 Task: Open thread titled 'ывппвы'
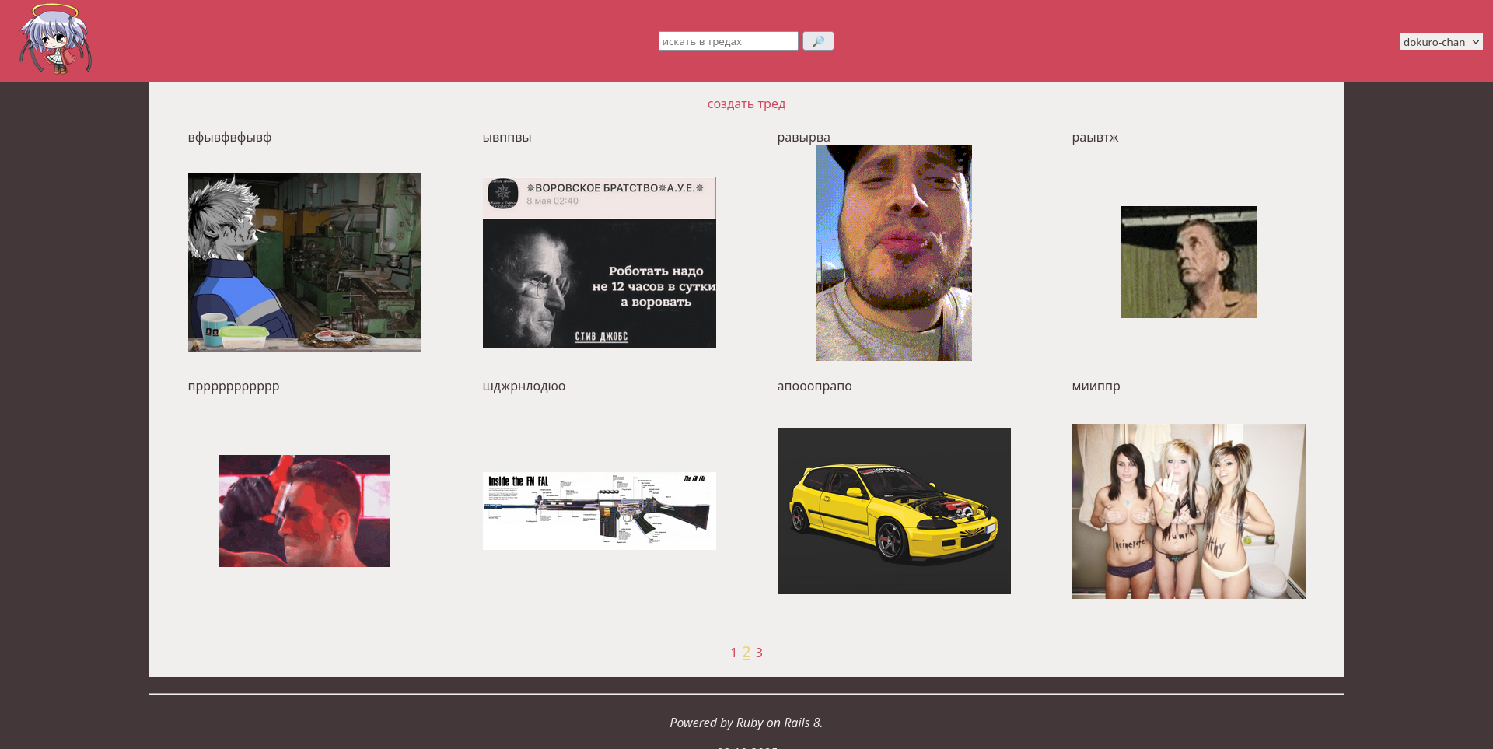tap(507, 138)
